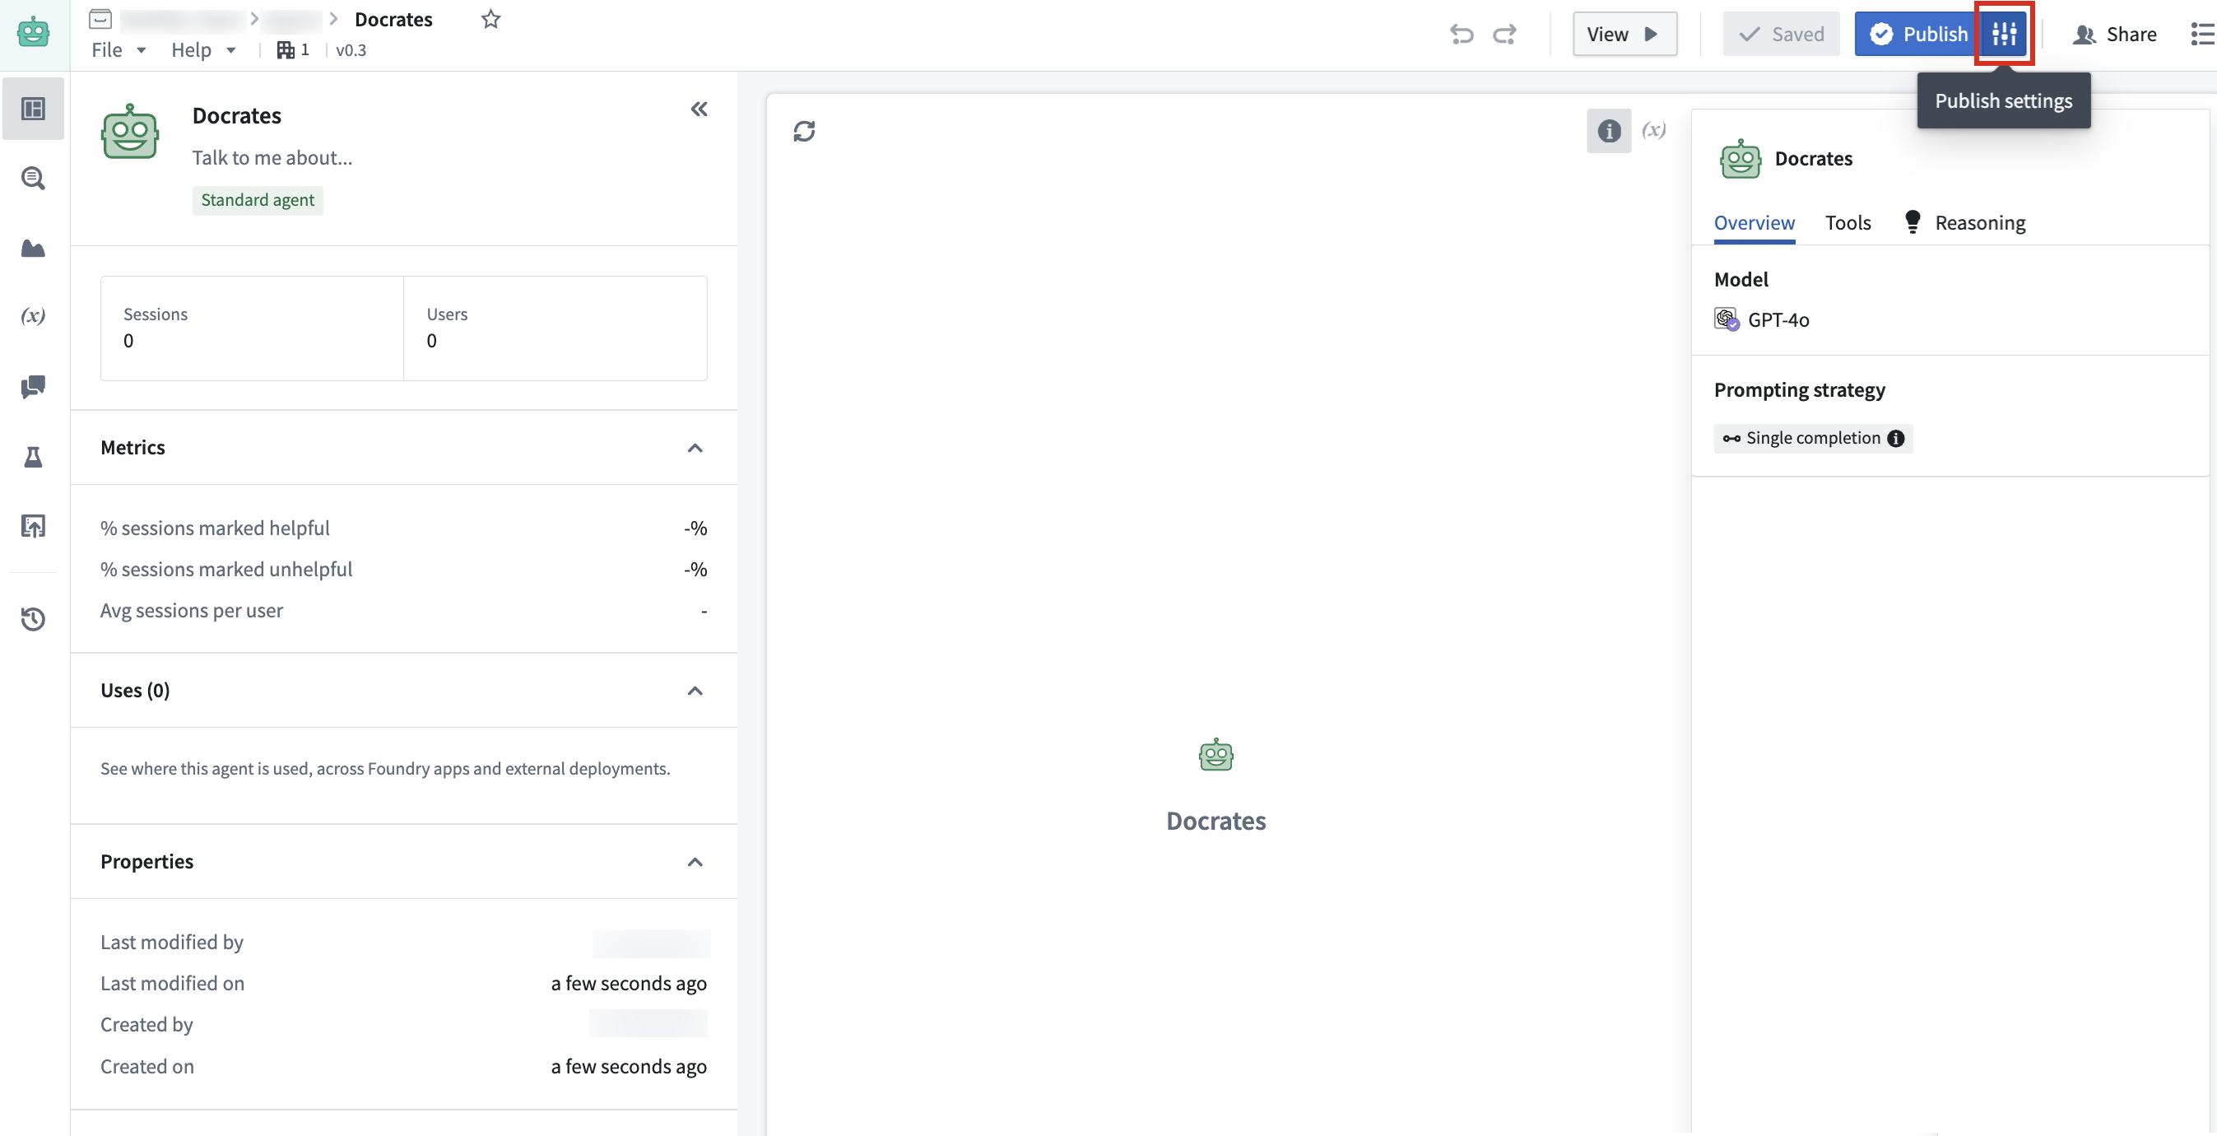Screen dimensions: 2217x1136
Task: Open the File dropdown menu
Action: [x=118, y=50]
